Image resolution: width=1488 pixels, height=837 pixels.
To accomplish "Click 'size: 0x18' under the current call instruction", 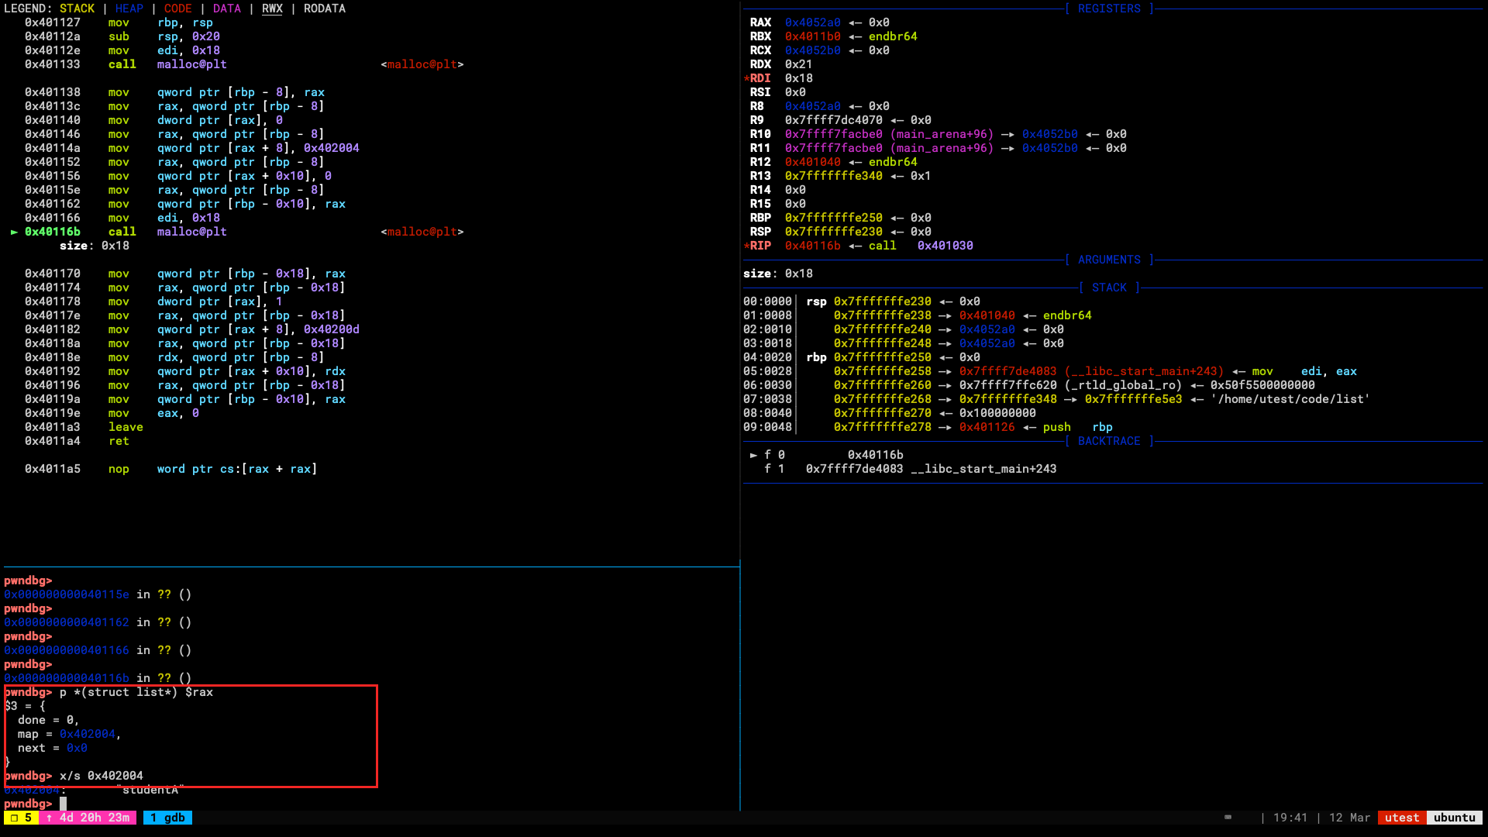I will (95, 246).
